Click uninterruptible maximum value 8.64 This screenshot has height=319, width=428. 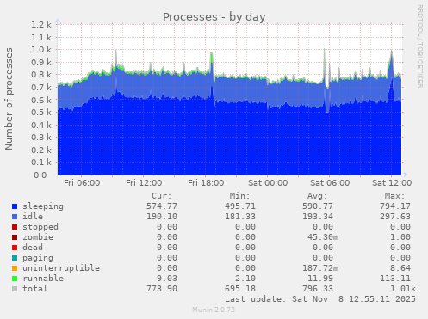click(x=400, y=268)
